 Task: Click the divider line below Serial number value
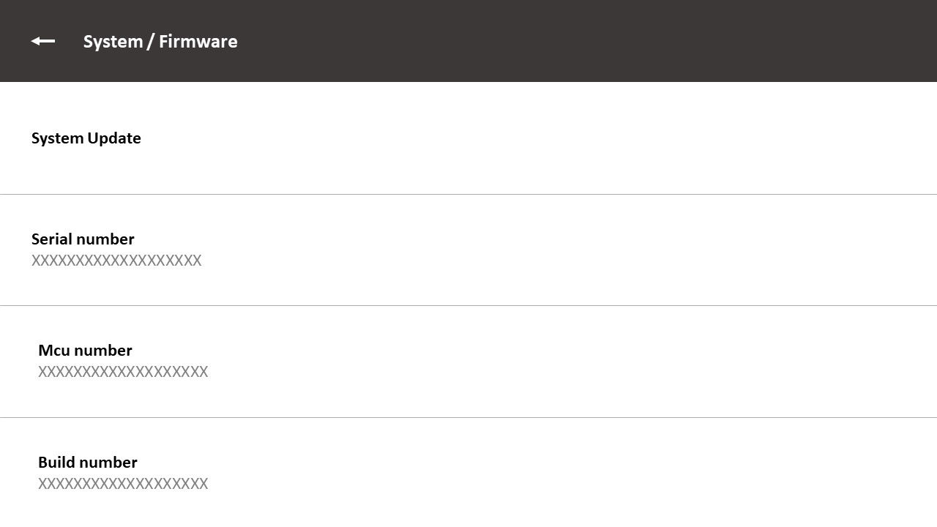[x=468, y=305]
